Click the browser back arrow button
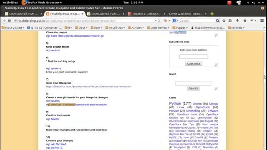The image size is (267, 150). 4,20
